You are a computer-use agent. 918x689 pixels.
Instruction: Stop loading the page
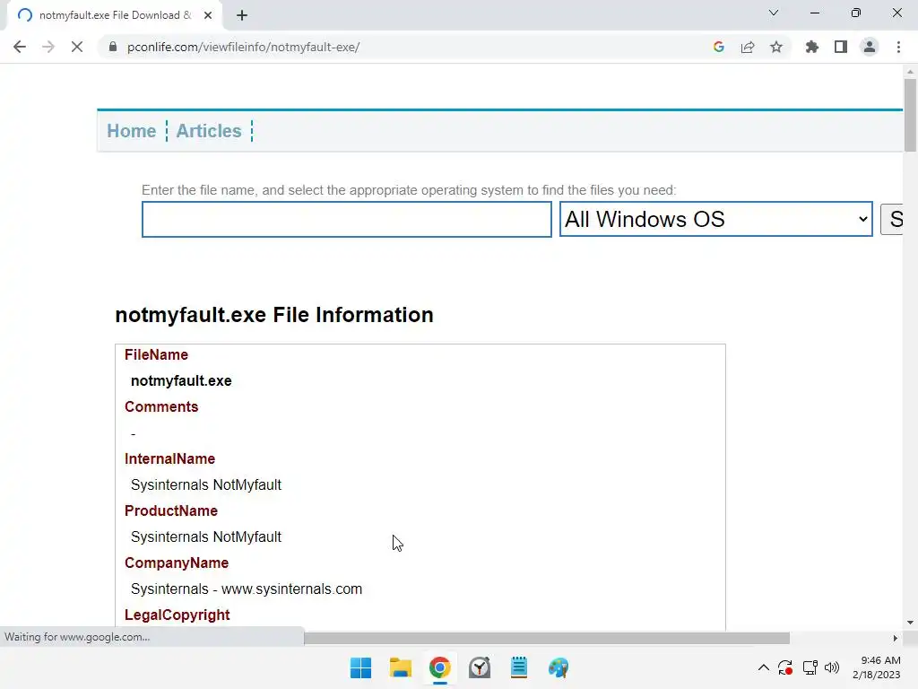click(x=77, y=47)
